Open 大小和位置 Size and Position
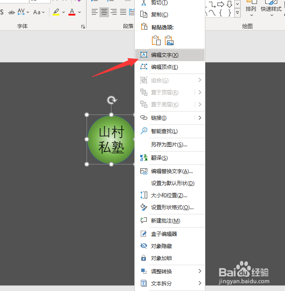This screenshot has width=285, height=291. click(x=170, y=195)
